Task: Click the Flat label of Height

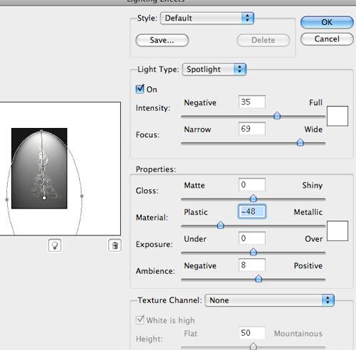Action: [x=191, y=334]
